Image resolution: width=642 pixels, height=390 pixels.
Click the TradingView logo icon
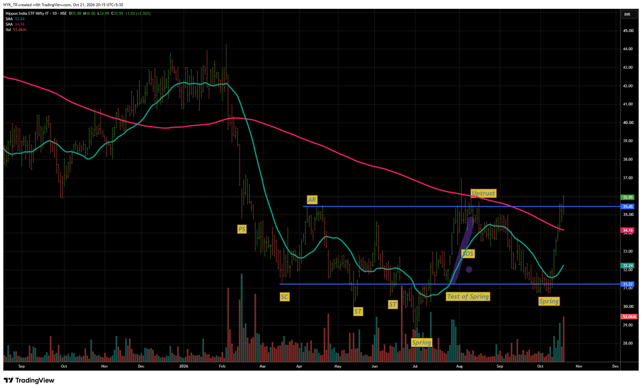tap(8, 380)
